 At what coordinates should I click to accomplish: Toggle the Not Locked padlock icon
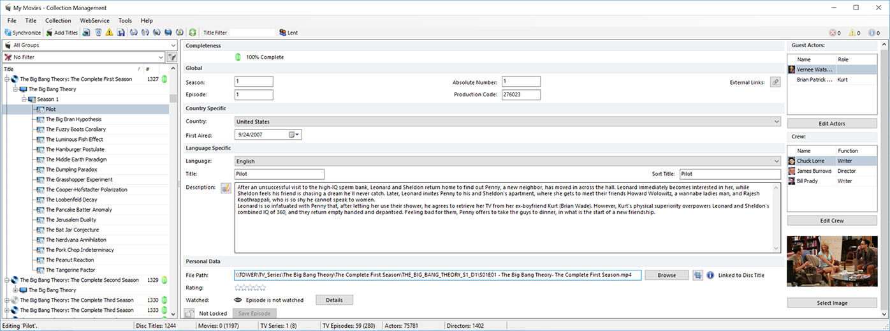click(x=189, y=313)
